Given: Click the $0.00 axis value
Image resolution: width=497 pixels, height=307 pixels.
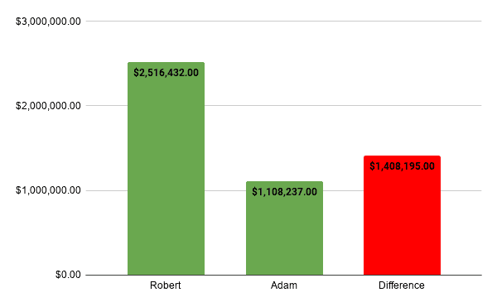Looking at the screenshot, I should (68, 275).
